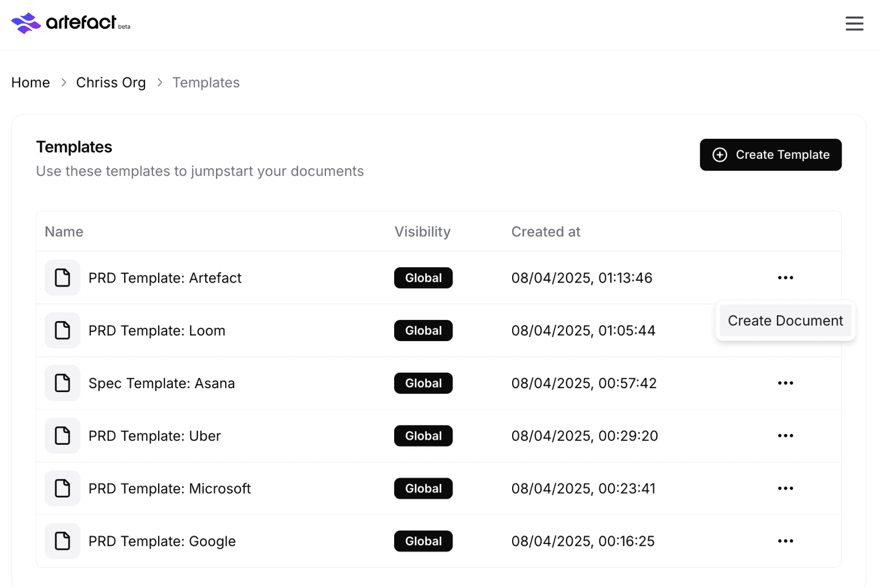Click the Artefact logo
Screen dimensions: 880x587
pyautogui.click(x=70, y=24)
